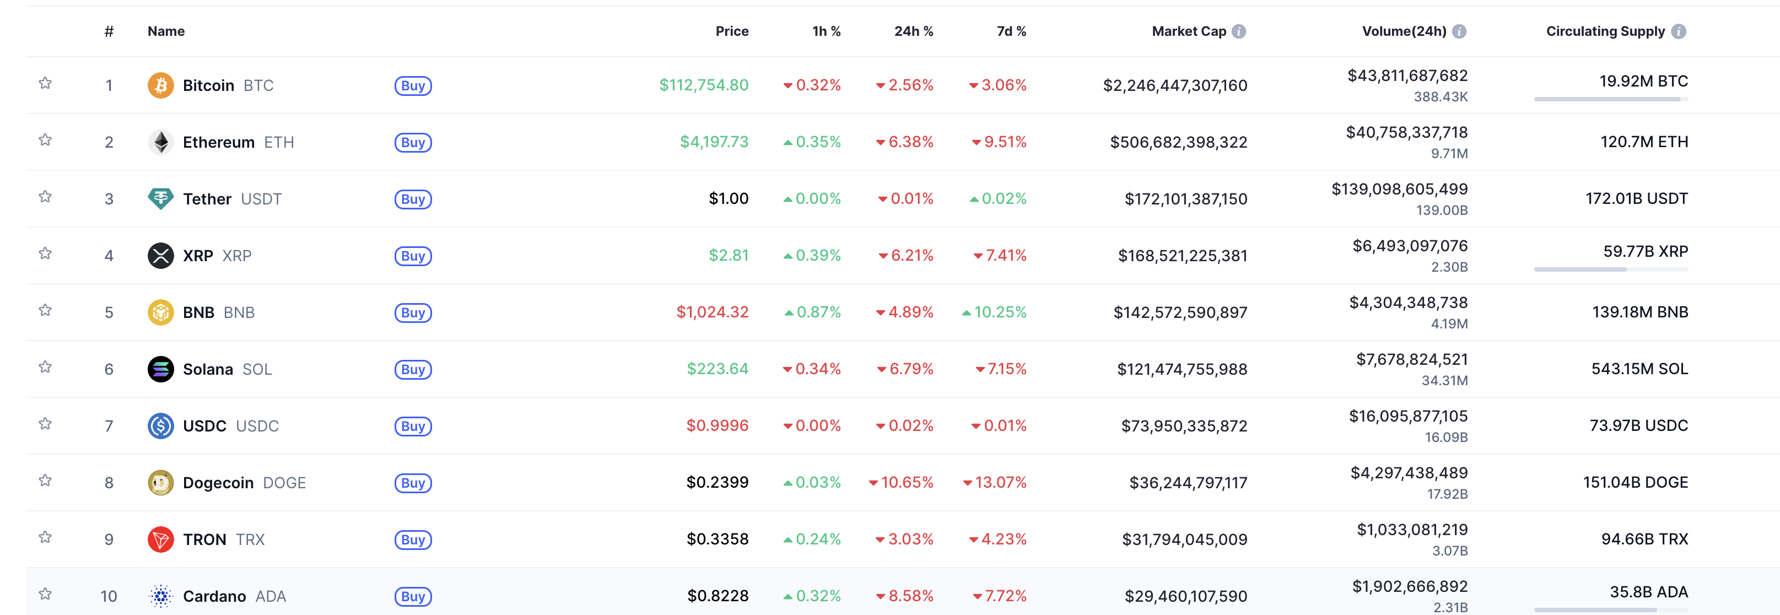1780x615 pixels.
Task: Open the Market Cap info icon
Action: click(x=1239, y=31)
